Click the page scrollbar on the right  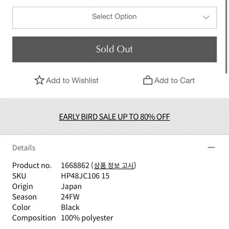coord(227,36)
